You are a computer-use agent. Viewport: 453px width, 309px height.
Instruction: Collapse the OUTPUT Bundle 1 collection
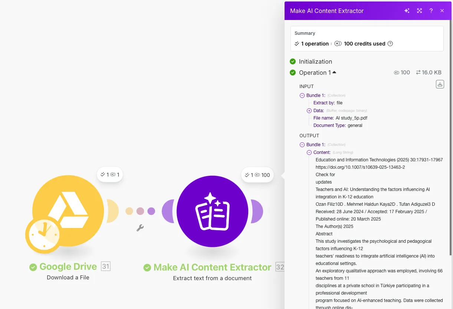pos(302,145)
